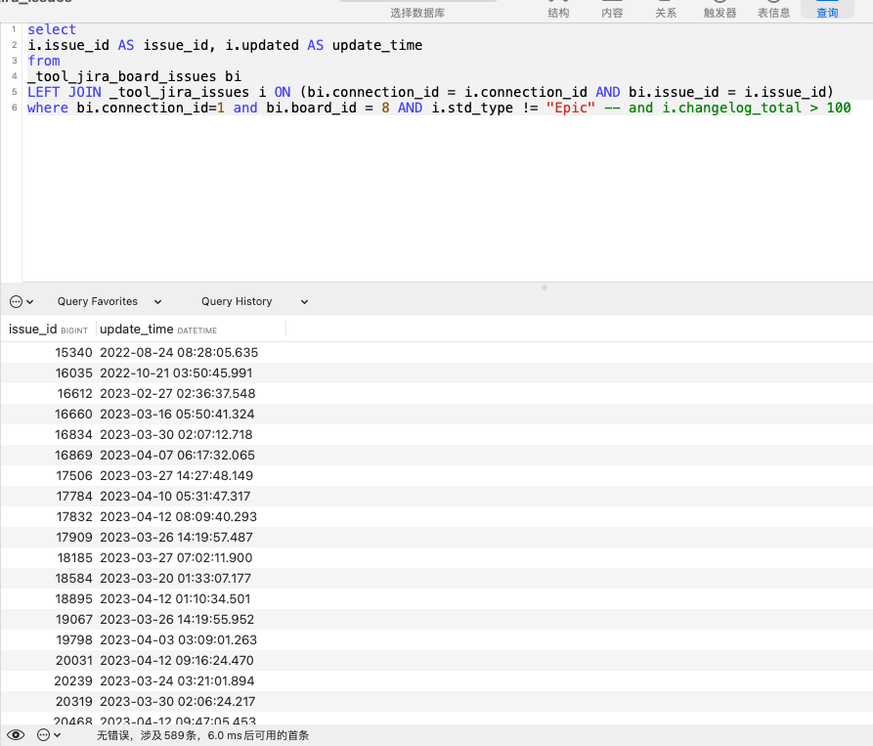Select the row with issue_id 16612
This screenshot has width=873, height=746.
pyautogui.click(x=436, y=394)
